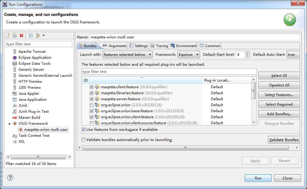Increase Default Start level with up arrow

click(247, 53)
